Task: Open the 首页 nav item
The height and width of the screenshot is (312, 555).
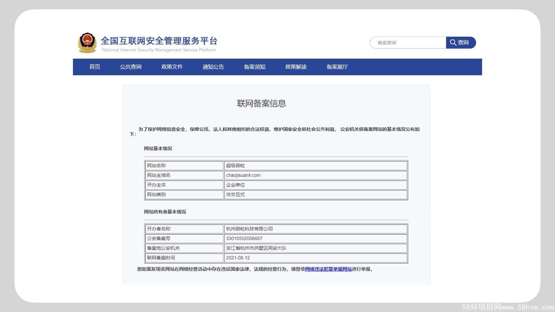Action: coord(95,67)
